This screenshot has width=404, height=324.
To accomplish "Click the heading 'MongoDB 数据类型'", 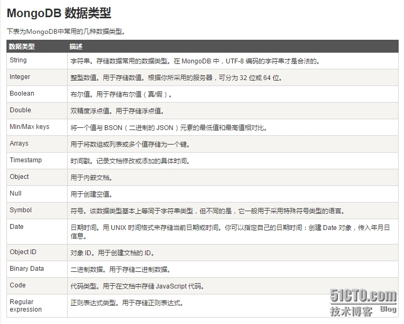I will coord(59,13).
